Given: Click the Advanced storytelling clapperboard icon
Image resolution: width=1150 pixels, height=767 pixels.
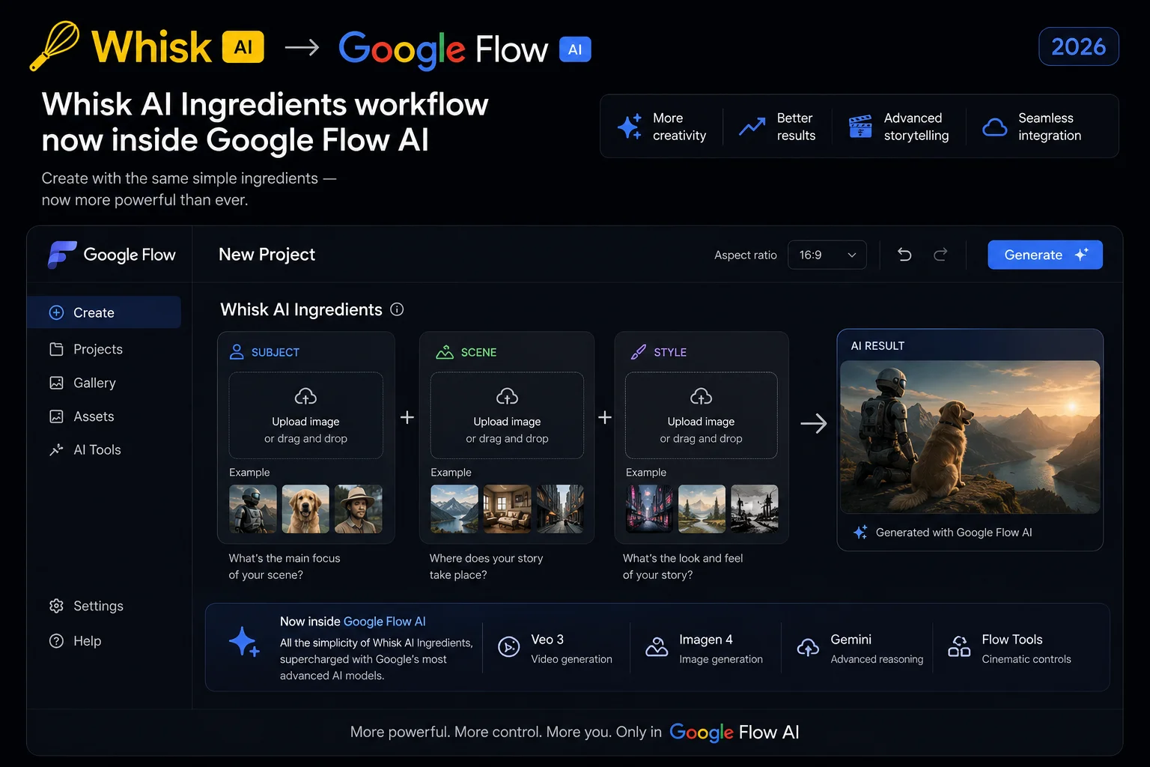Looking at the screenshot, I should click(860, 127).
